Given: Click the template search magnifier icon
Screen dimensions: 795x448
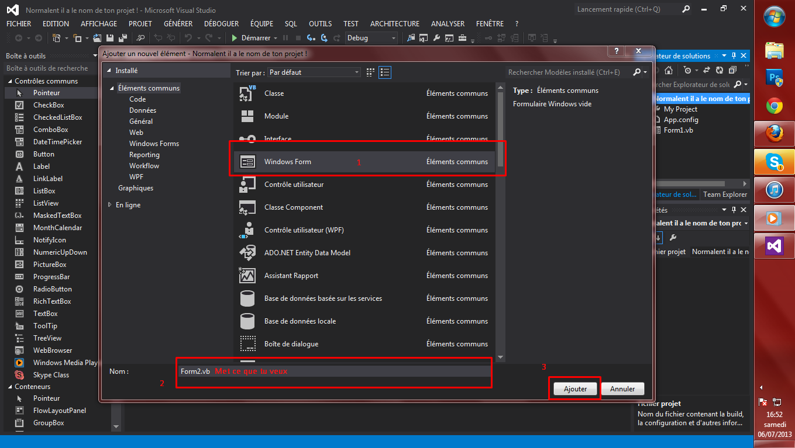Looking at the screenshot, I should (637, 72).
